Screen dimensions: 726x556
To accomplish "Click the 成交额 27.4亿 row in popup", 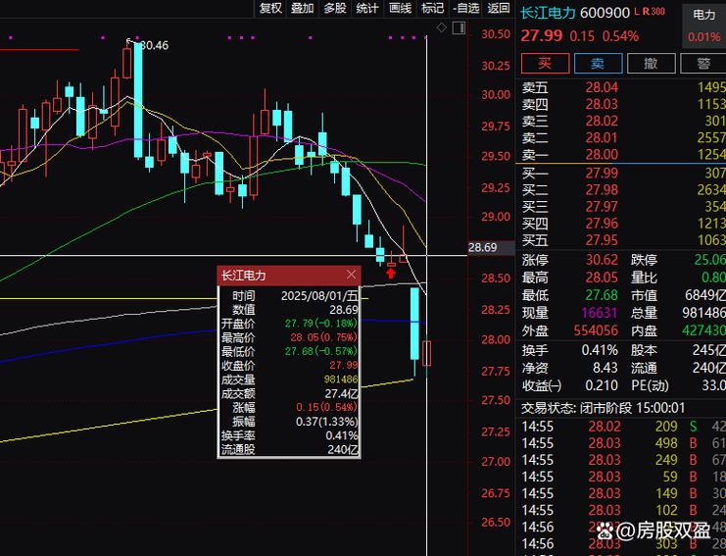I will pyautogui.click(x=289, y=394).
